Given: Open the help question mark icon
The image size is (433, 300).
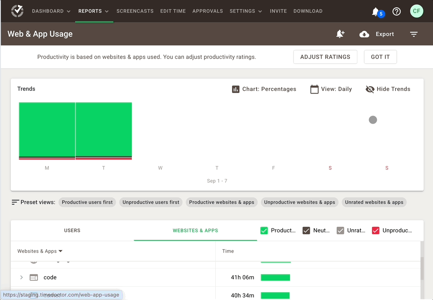Looking at the screenshot, I should pos(397,12).
